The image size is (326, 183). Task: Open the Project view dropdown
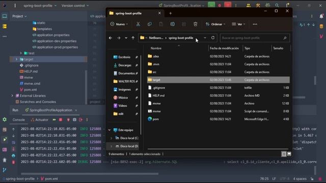[x=19, y=16]
